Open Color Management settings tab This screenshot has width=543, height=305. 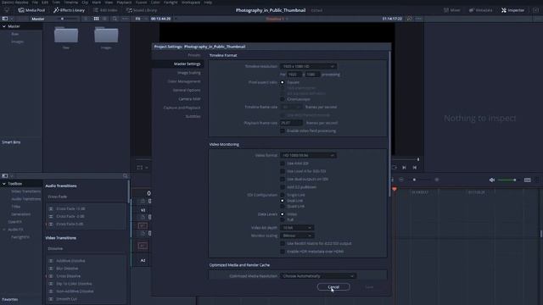pos(184,81)
